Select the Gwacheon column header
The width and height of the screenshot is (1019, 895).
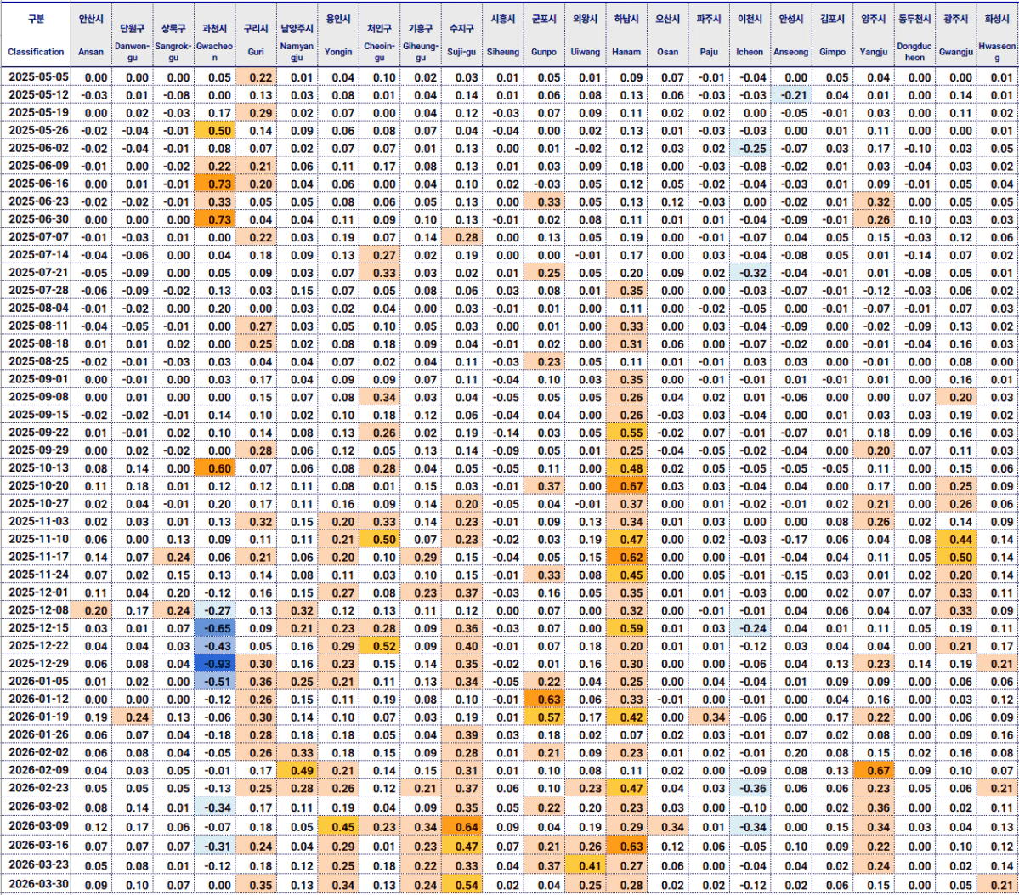[x=214, y=35]
